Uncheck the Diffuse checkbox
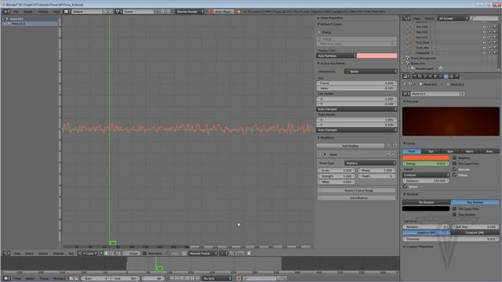This screenshot has height=282, width=502. tap(454, 175)
